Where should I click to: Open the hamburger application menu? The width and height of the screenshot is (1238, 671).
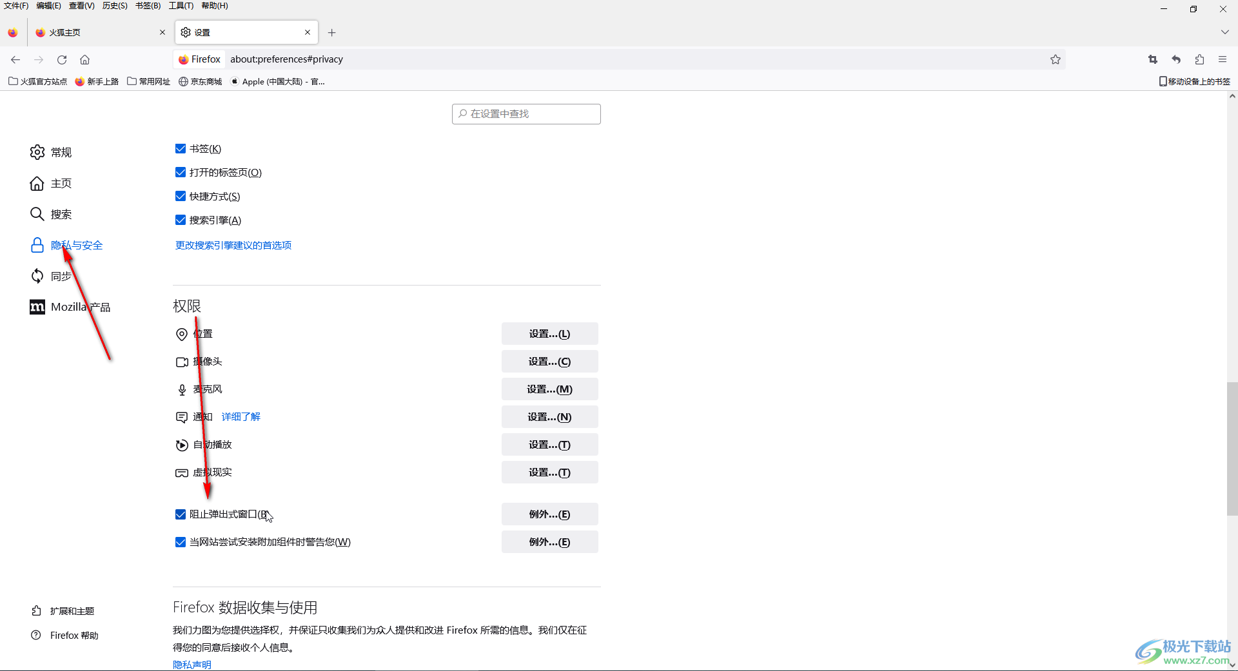coord(1223,59)
